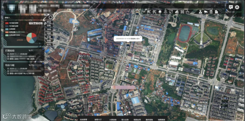This screenshot has width=245, height=121.
Task: Open the 地图搜索 bottom menu item
Action: click(x=161, y=120)
